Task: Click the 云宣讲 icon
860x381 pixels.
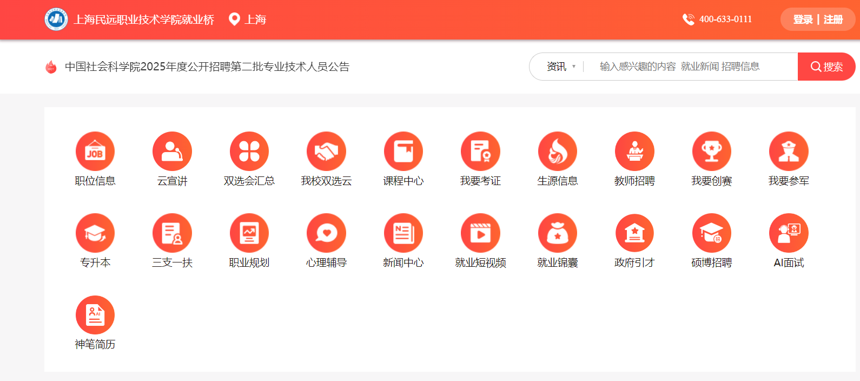Action: (x=172, y=152)
